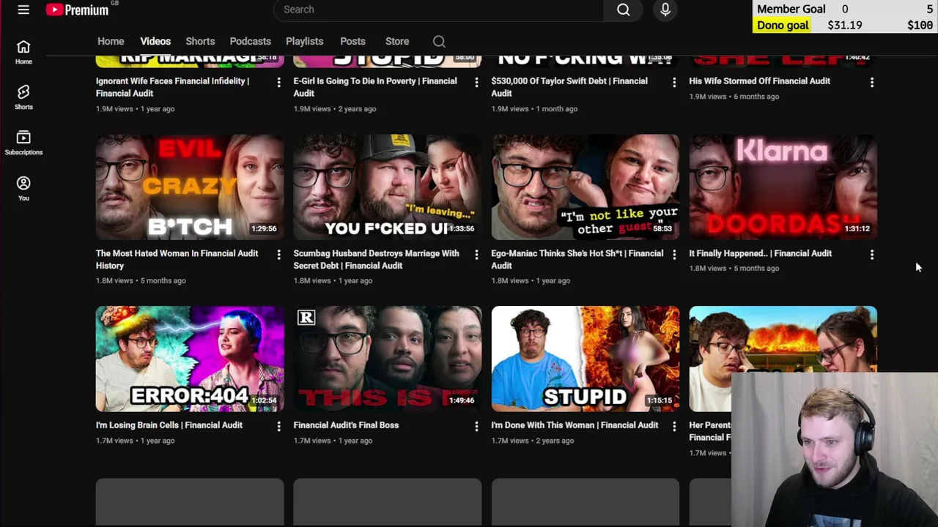Screen dimensions: 938x527
Task: Open title Ignorant Wife Faces Financial Infidelity
Action: pyautogui.click(x=172, y=87)
